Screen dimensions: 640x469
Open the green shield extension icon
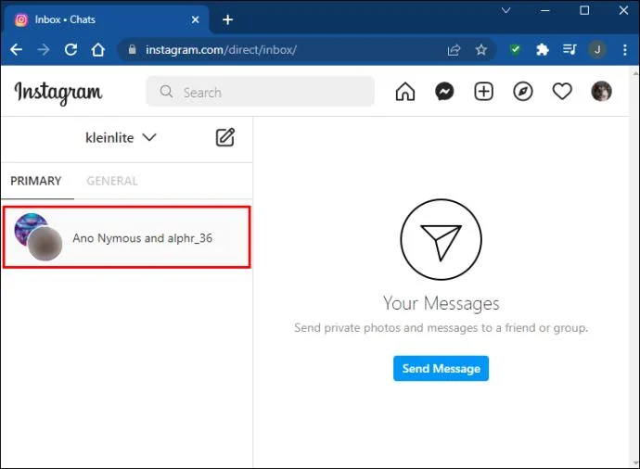click(515, 49)
